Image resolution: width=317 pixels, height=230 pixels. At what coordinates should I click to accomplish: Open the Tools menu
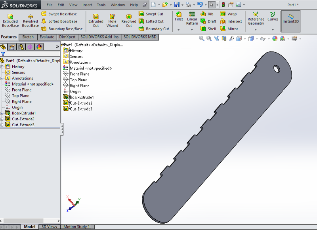tap(101, 5)
